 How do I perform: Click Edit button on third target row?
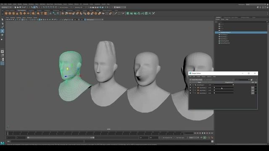pos(253,93)
